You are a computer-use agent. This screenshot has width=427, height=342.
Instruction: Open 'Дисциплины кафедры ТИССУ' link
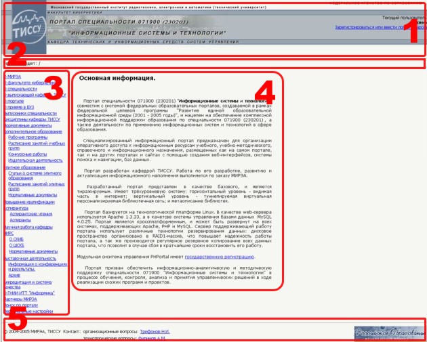coord(33,119)
